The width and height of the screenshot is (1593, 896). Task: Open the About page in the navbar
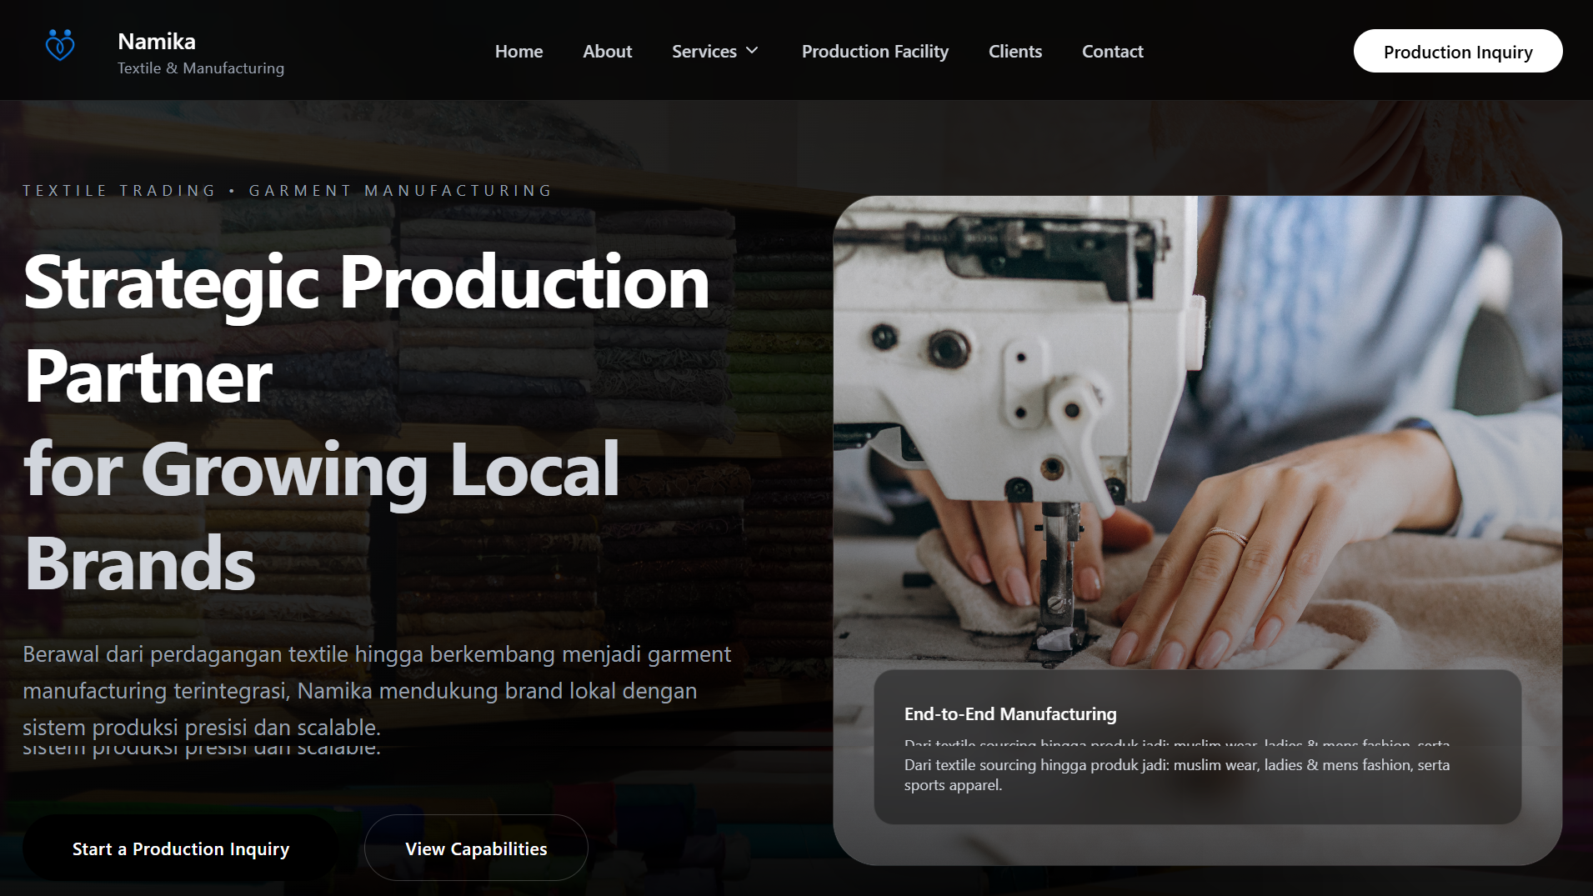pos(607,52)
